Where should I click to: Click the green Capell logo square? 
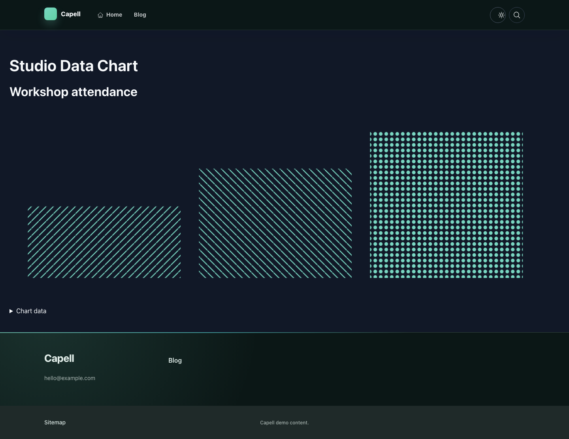point(51,14)
